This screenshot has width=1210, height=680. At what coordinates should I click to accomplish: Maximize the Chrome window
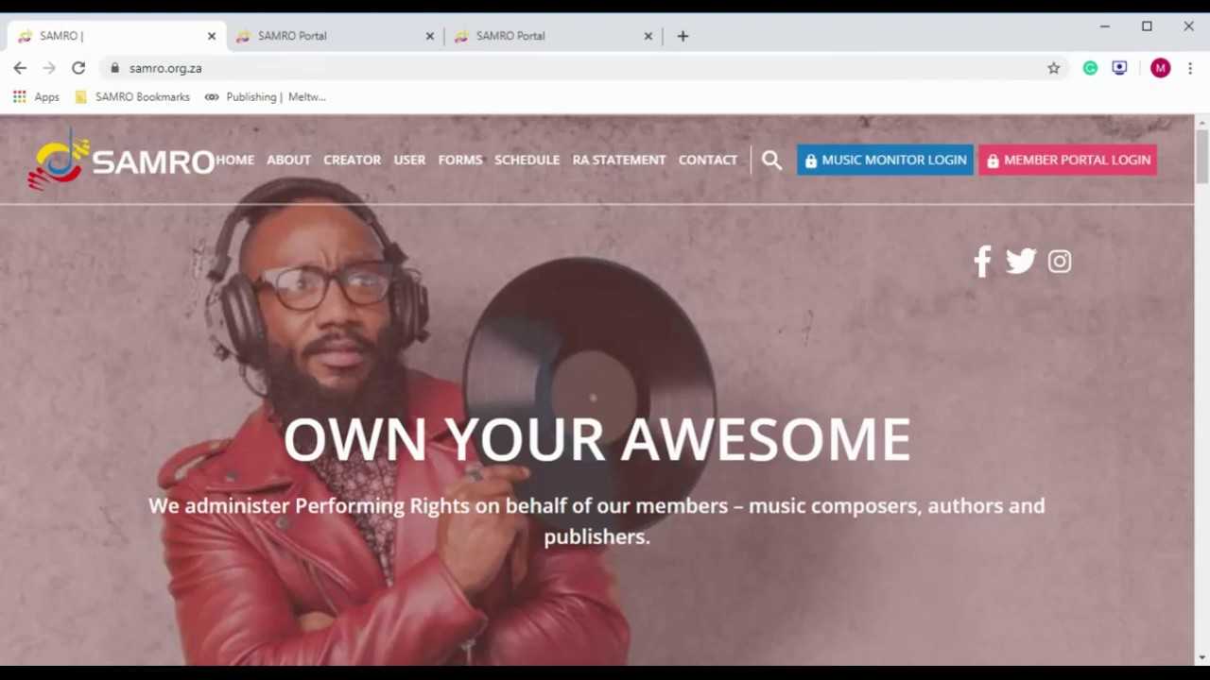point(1147,26)
